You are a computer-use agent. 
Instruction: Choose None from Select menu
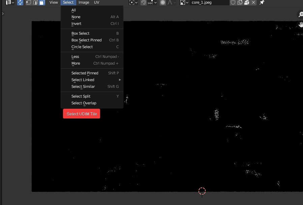coord(92,17)
